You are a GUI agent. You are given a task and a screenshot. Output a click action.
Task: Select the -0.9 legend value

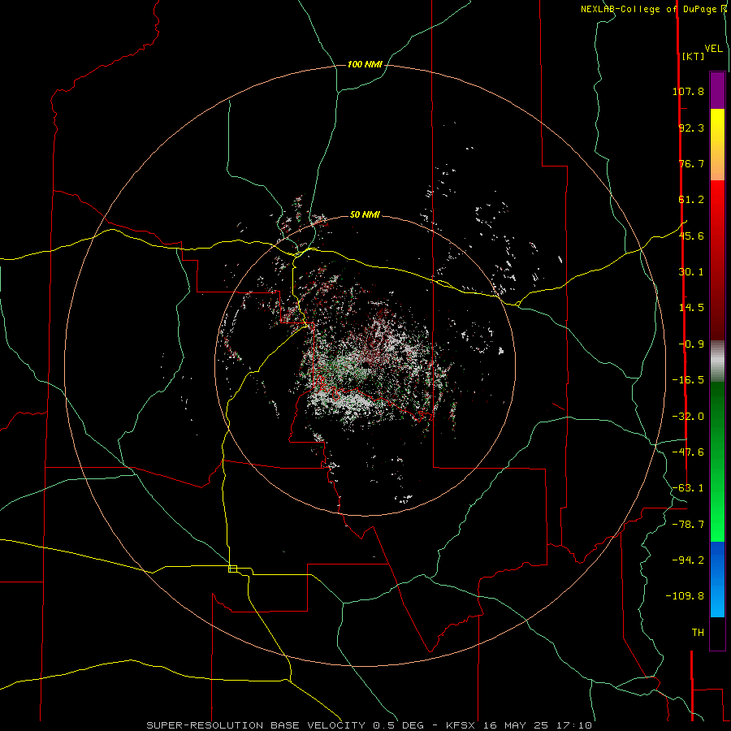691,344
